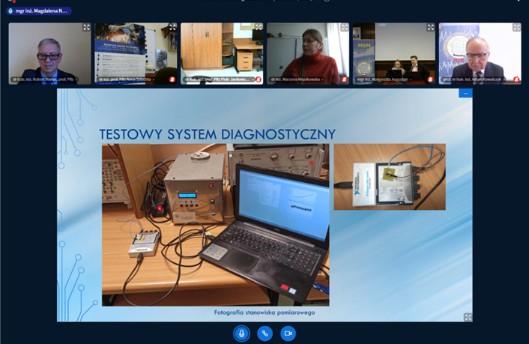Click the measurement station photo on slide
The width and height of the screenshot is (529, 344).
coord(215,224)
